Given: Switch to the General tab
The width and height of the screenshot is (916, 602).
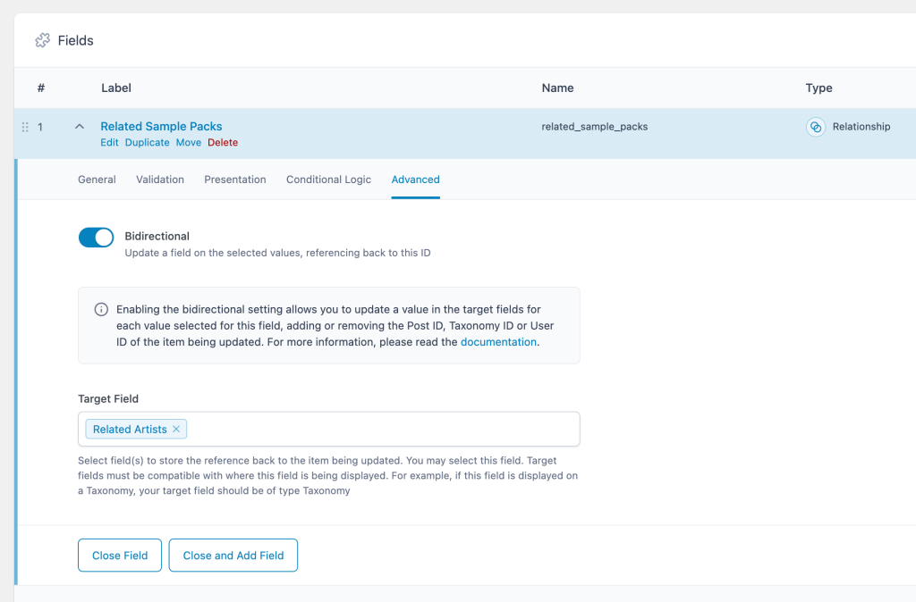Looking at the screenshot, I should [97, 180].
